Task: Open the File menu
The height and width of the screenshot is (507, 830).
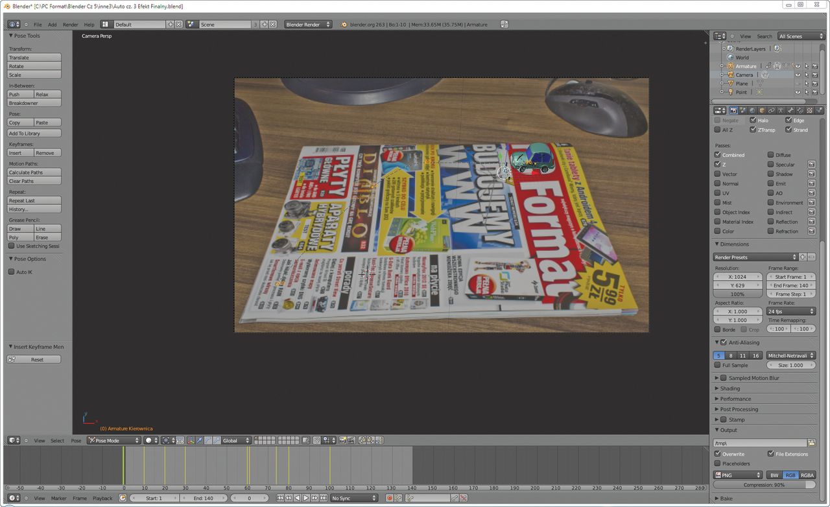Action: [38, 25]
